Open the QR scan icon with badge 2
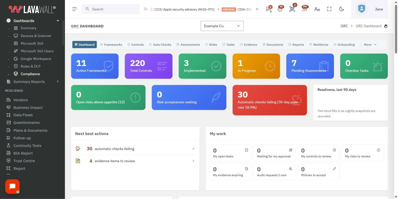The image size is (398, 199). tap(292, 9)
